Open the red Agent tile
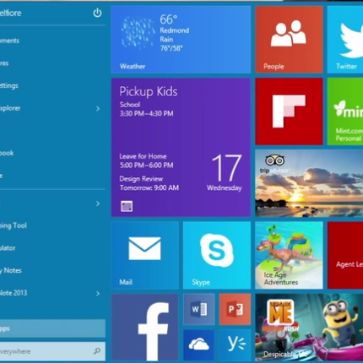363x363 pixels. [x=345, y=255]
